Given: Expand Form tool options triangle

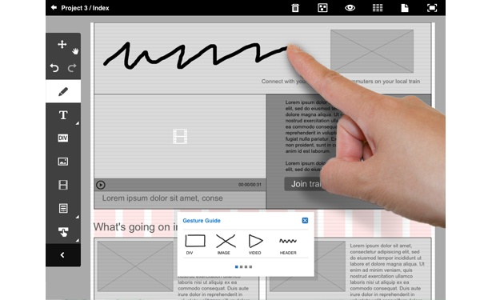Looking at the screenshot, I should tap(77, 217).
